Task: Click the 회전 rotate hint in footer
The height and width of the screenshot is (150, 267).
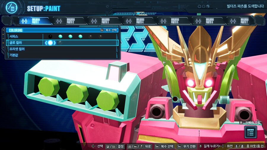Action: point(230,146)
